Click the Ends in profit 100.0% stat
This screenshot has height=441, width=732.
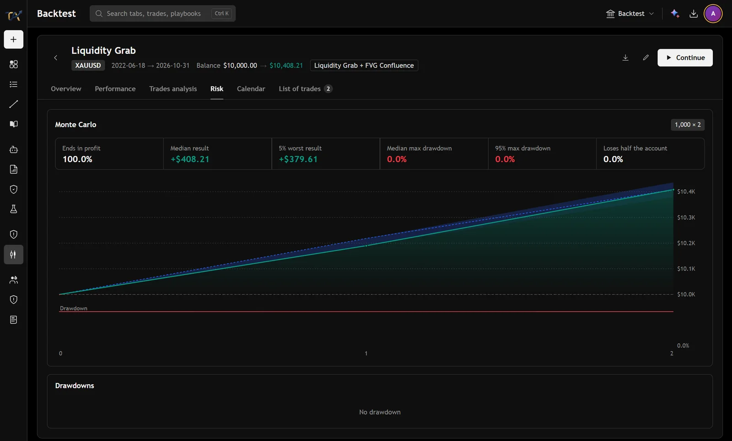[109, 154]
